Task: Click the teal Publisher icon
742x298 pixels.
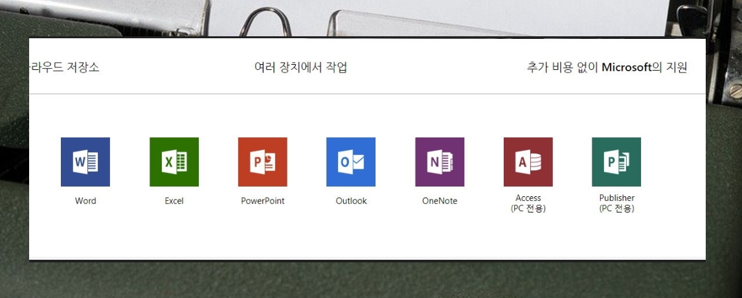Action: pyautogui.click(x=616, y=162)
